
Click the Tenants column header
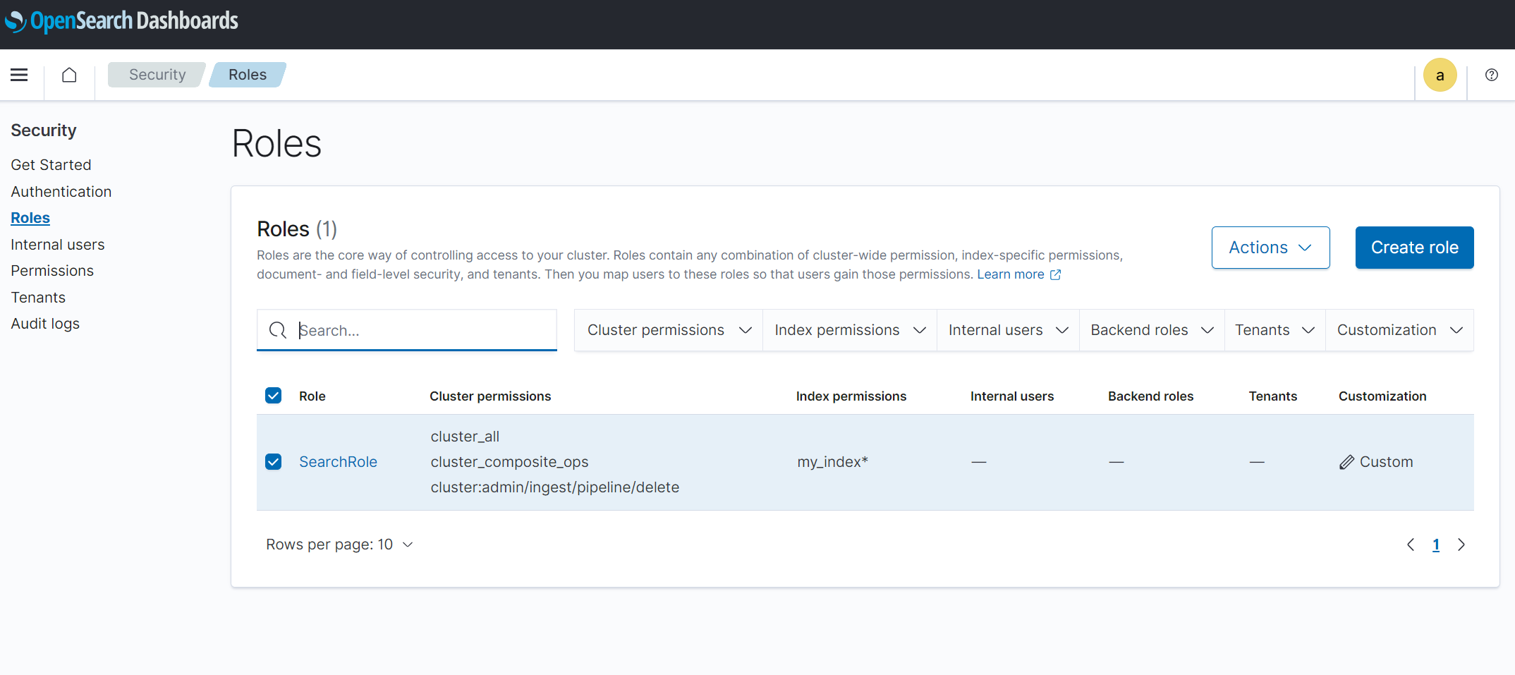tap(1273, 396)
